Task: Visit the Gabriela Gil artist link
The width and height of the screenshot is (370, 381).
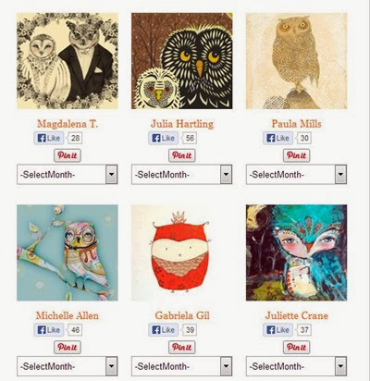Action: (x=182, y=315)
